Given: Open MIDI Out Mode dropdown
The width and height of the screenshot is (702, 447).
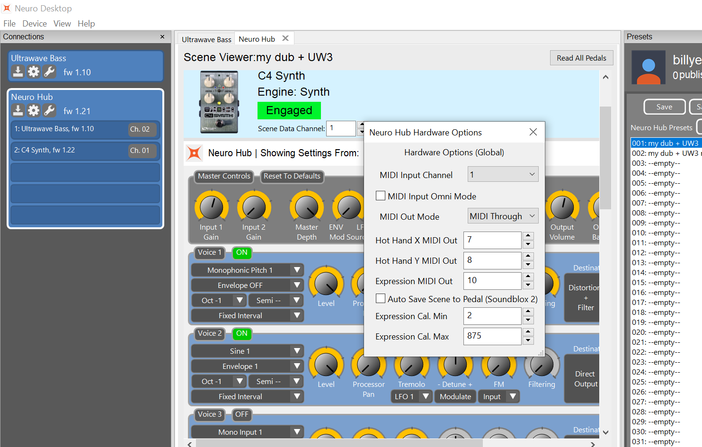Looking at the screenshot, I should (x=503, y=216).
